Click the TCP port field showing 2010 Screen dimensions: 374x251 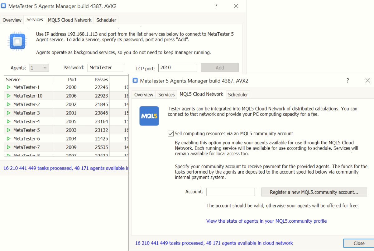(178, 68)
